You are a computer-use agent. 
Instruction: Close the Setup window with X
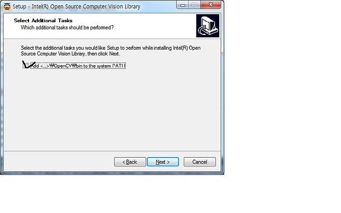(211, 5)
